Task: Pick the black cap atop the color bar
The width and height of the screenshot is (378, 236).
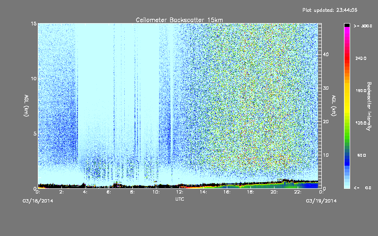Action: click(x=347, y=25)
